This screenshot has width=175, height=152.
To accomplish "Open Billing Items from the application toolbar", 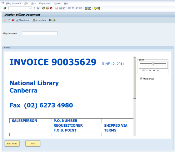I will [22, 20].
